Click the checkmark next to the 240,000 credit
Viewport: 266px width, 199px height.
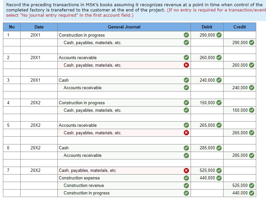251,88
